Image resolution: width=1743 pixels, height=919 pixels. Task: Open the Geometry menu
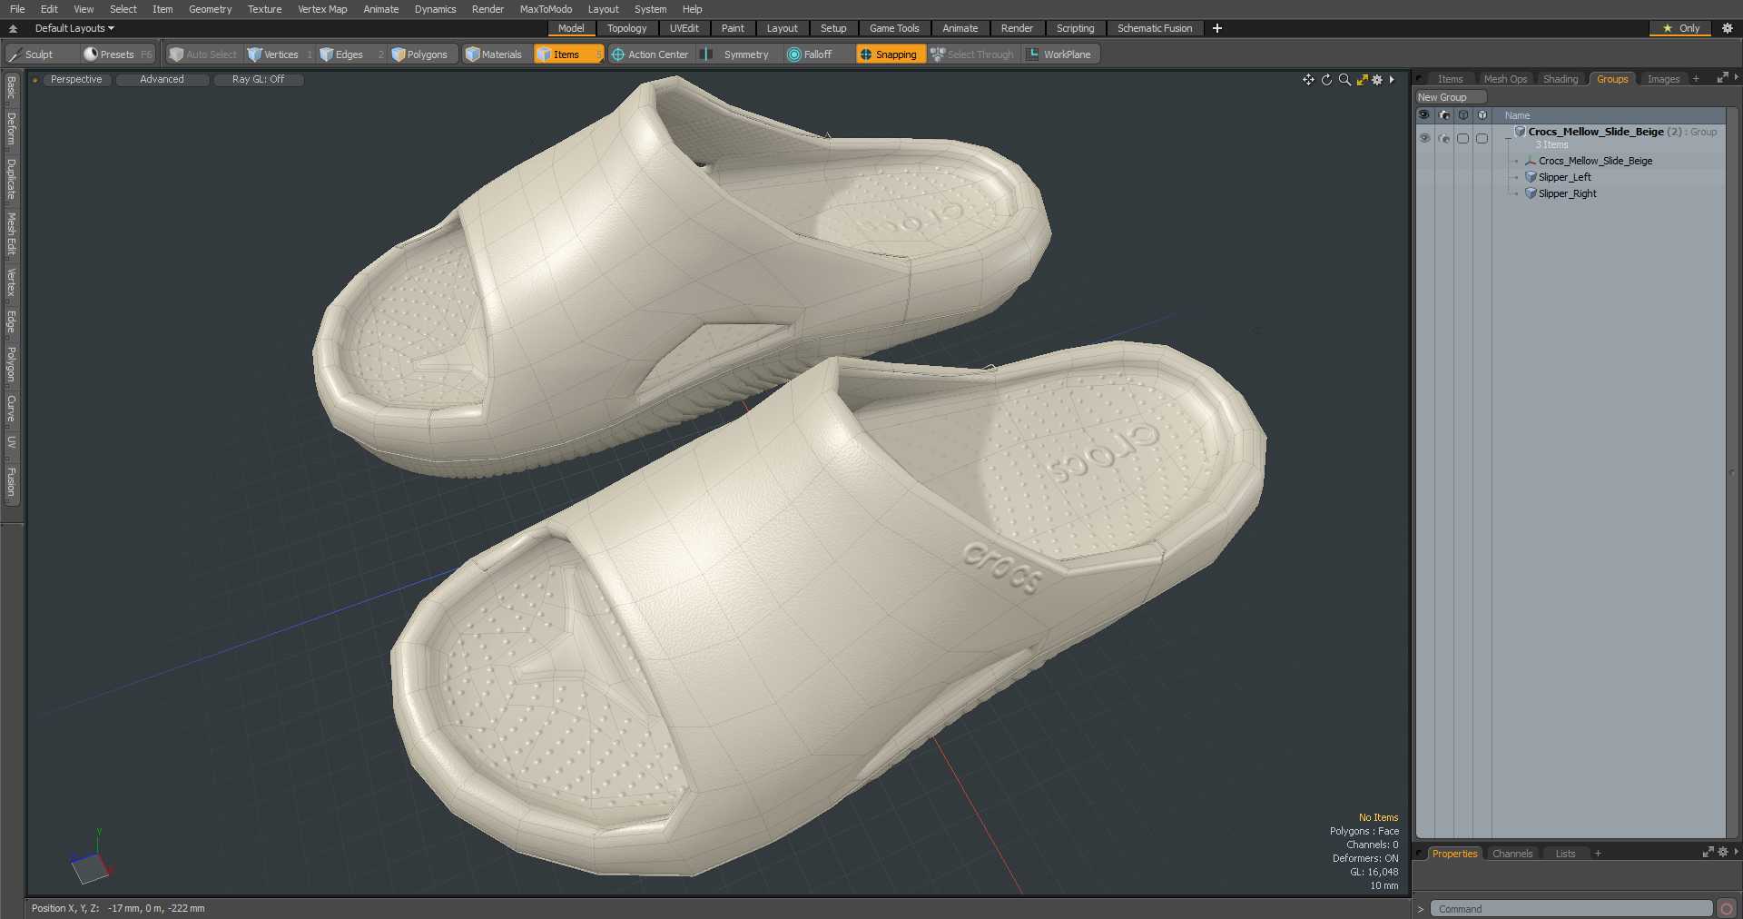tap(210, 9)
